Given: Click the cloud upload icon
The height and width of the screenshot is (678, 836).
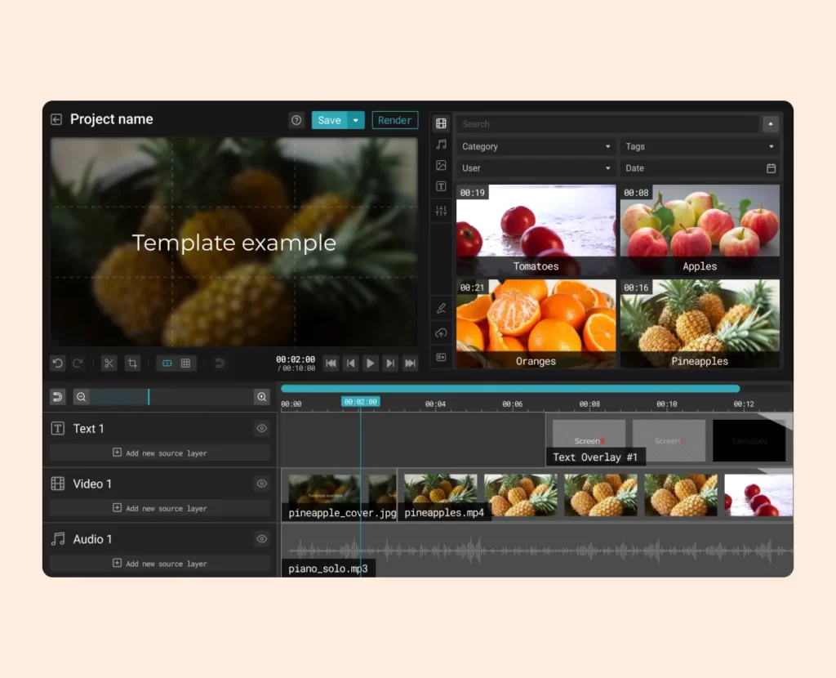Looking at the screenshot, I should coord(441,333).
